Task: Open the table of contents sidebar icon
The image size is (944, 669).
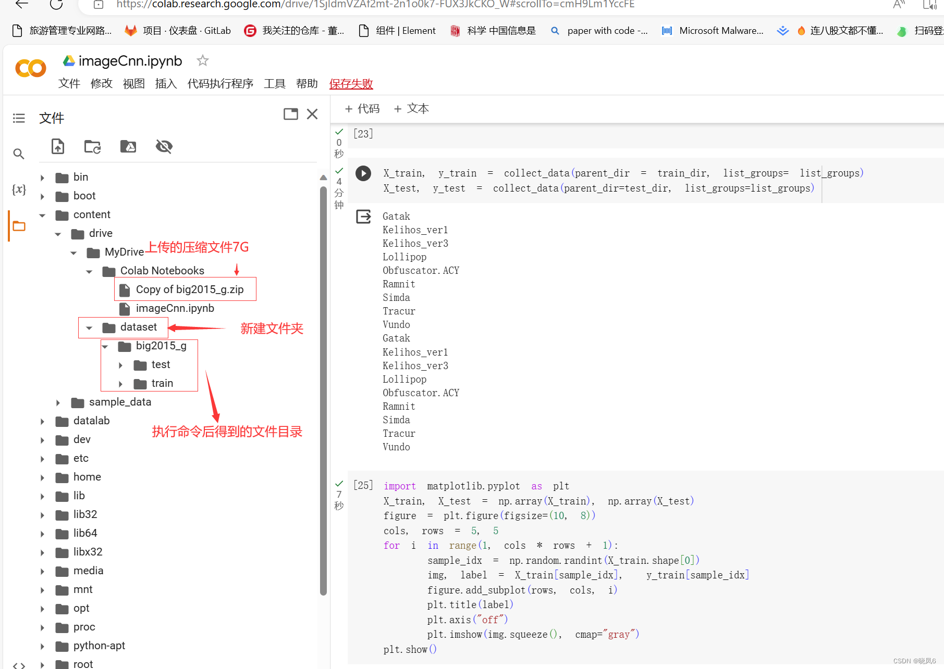Action: pyautogui.click(x=19, y=118)
